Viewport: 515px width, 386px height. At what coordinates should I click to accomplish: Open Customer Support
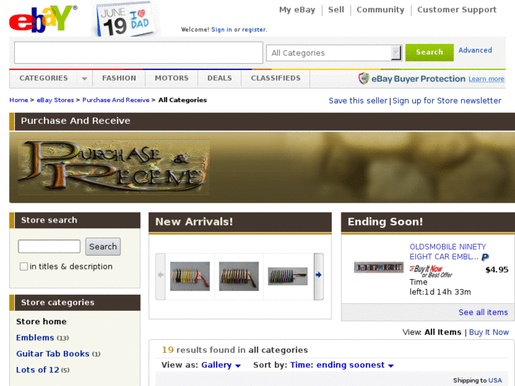point(457,10)
